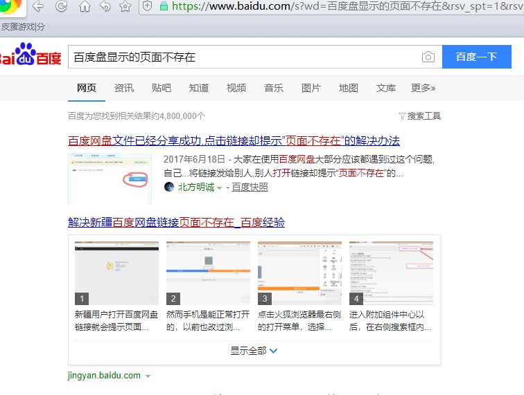Switch to 资讯 tab

pos(124,88)
